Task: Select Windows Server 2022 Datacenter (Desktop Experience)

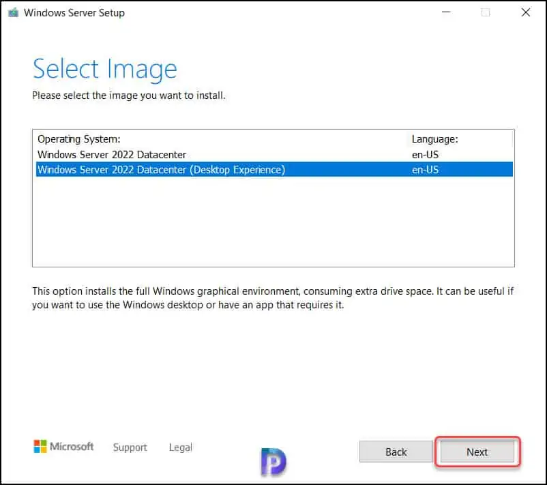Action: click(x=274, y=170)
